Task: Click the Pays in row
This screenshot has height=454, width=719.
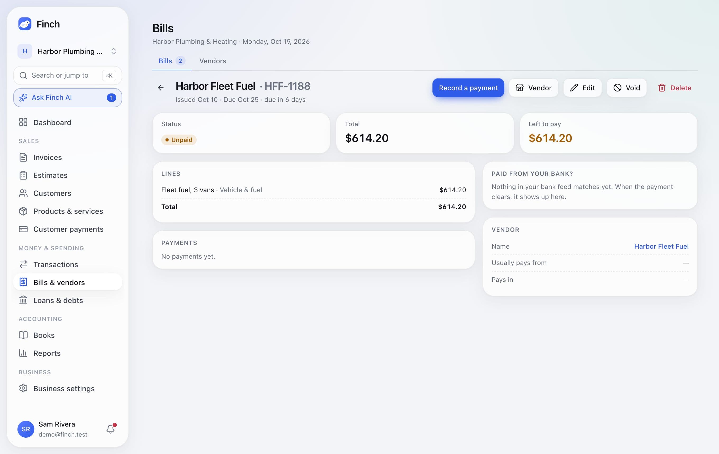Action: [590, 280]
